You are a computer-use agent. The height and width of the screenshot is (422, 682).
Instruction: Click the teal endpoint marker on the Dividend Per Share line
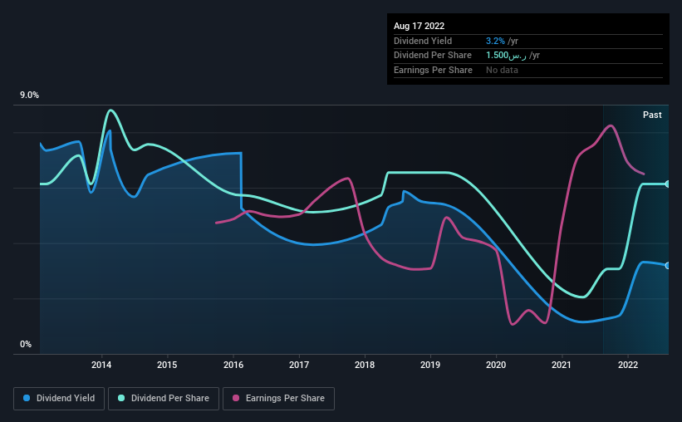pos(667,184)
